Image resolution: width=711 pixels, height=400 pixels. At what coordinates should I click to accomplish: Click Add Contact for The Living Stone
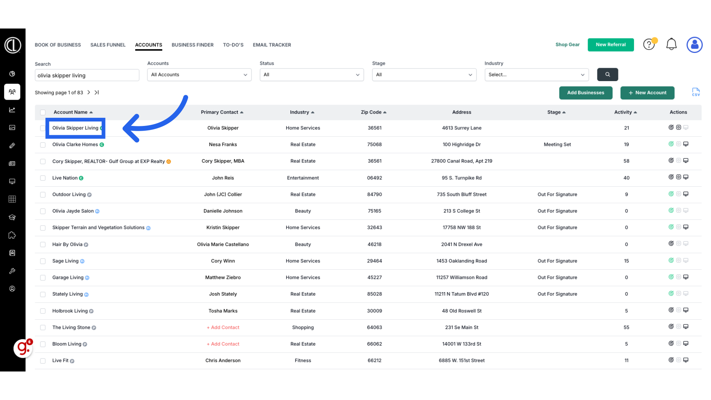[x=223, y=327]
